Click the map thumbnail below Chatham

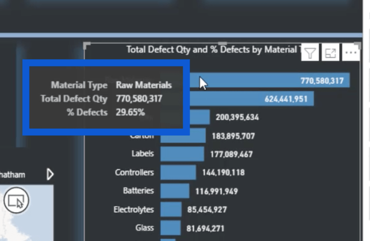[x=27, y=213]
